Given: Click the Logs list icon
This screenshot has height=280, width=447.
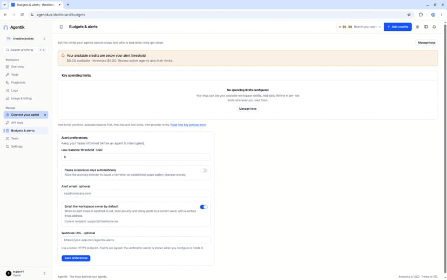Looking at the screenshot, I should click(x=8, y=90).
